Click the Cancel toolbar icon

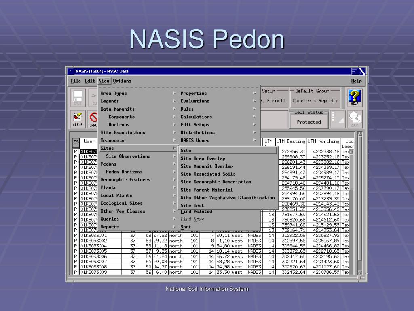93,119
